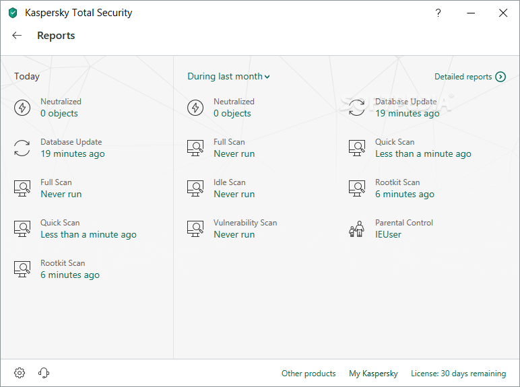Open the Detailed reports link
Screen dimensions: 520x387
463,77
